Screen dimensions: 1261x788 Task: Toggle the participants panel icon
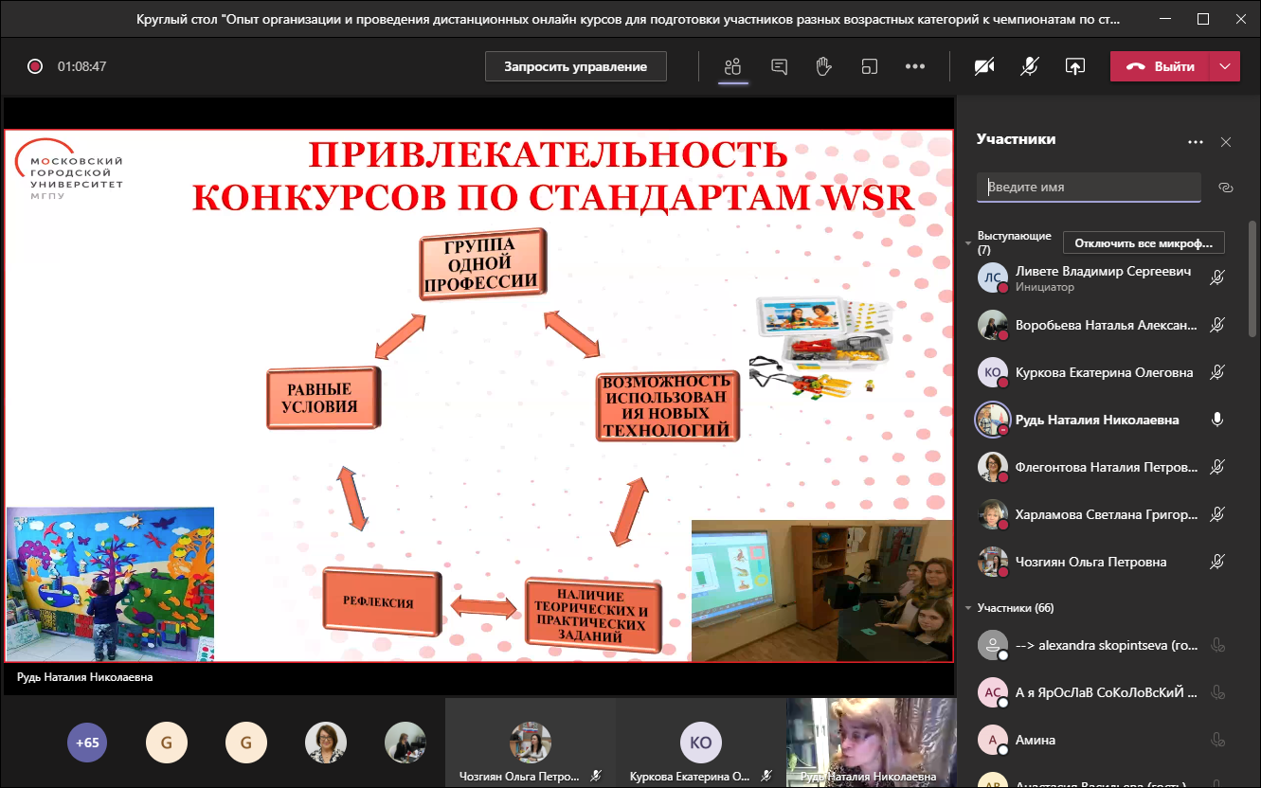(x=732, y=66)
